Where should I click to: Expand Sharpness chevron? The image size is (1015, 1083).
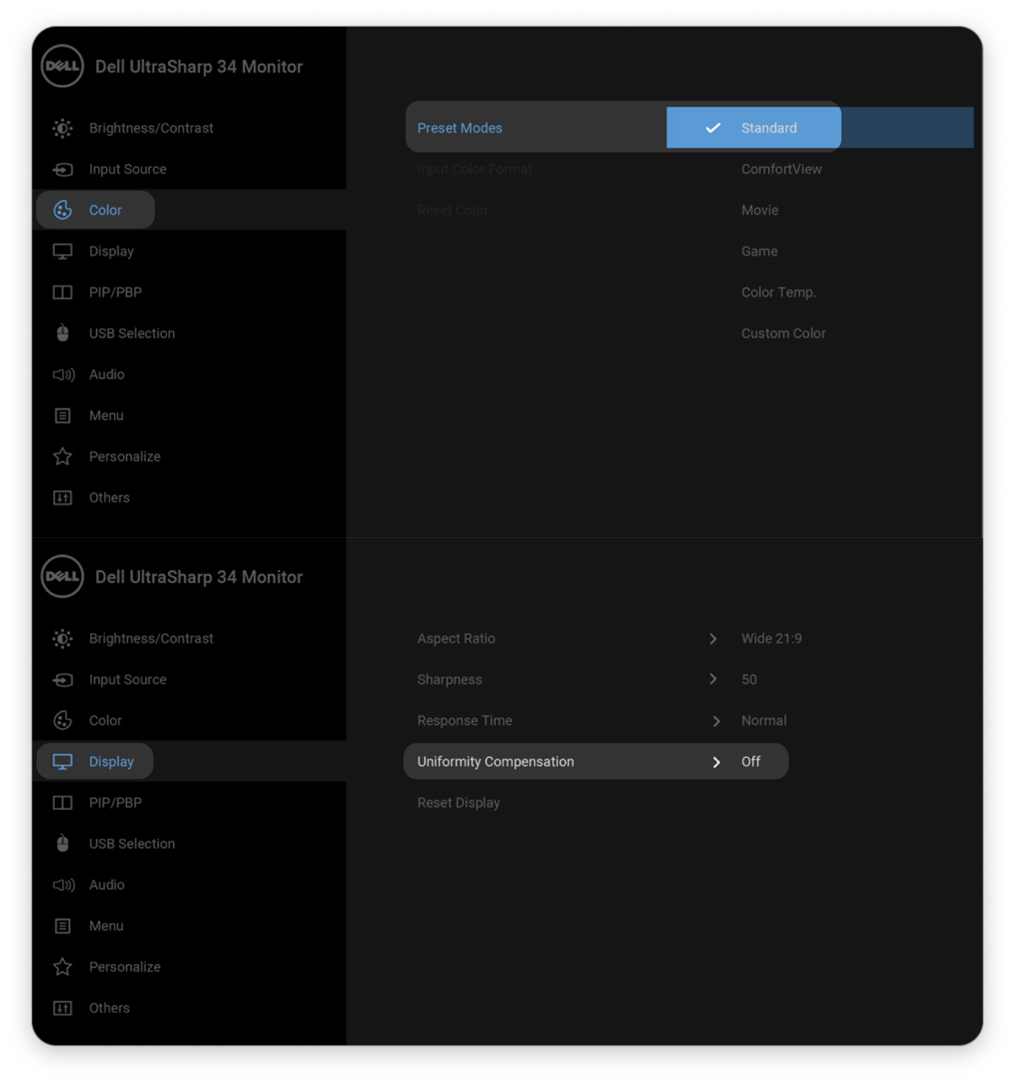pyautogui.click(x=713, y=679)
